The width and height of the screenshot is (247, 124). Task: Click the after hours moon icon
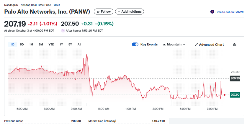[63, 30]
